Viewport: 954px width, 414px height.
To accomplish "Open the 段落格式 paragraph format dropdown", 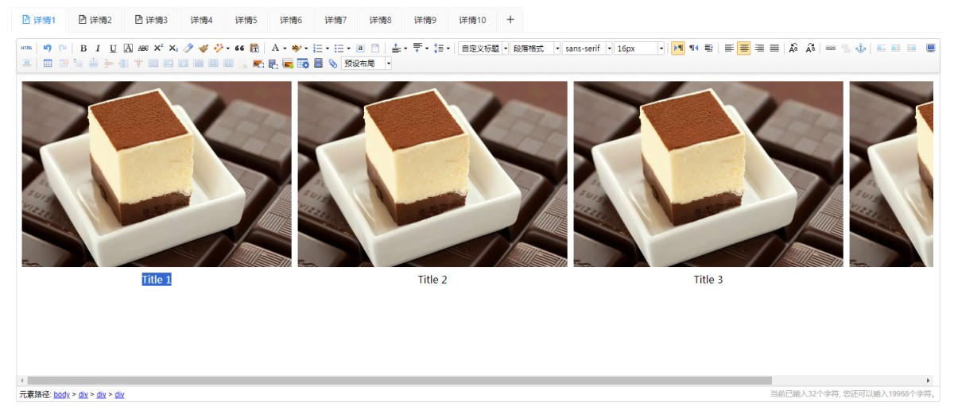I will tap(536, 48).
